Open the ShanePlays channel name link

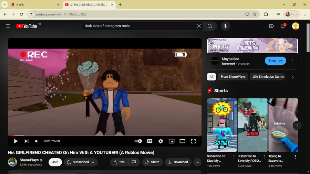click(29, 160)
